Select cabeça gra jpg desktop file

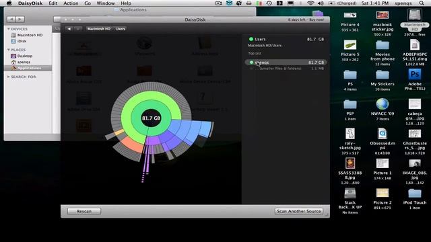point(415,104)
